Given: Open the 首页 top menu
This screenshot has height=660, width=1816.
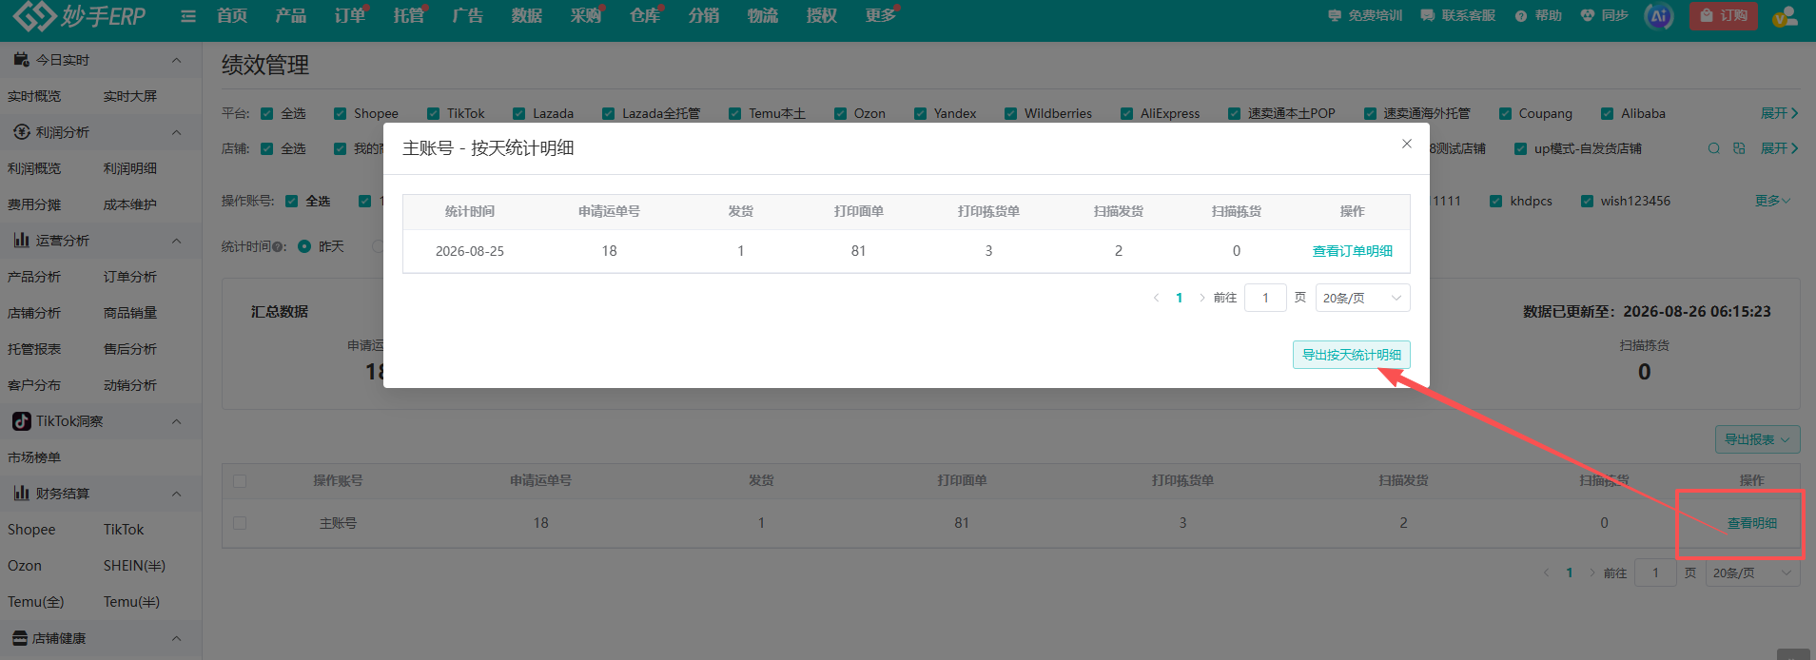Looking at the screenshot, I should coord(232,16).
